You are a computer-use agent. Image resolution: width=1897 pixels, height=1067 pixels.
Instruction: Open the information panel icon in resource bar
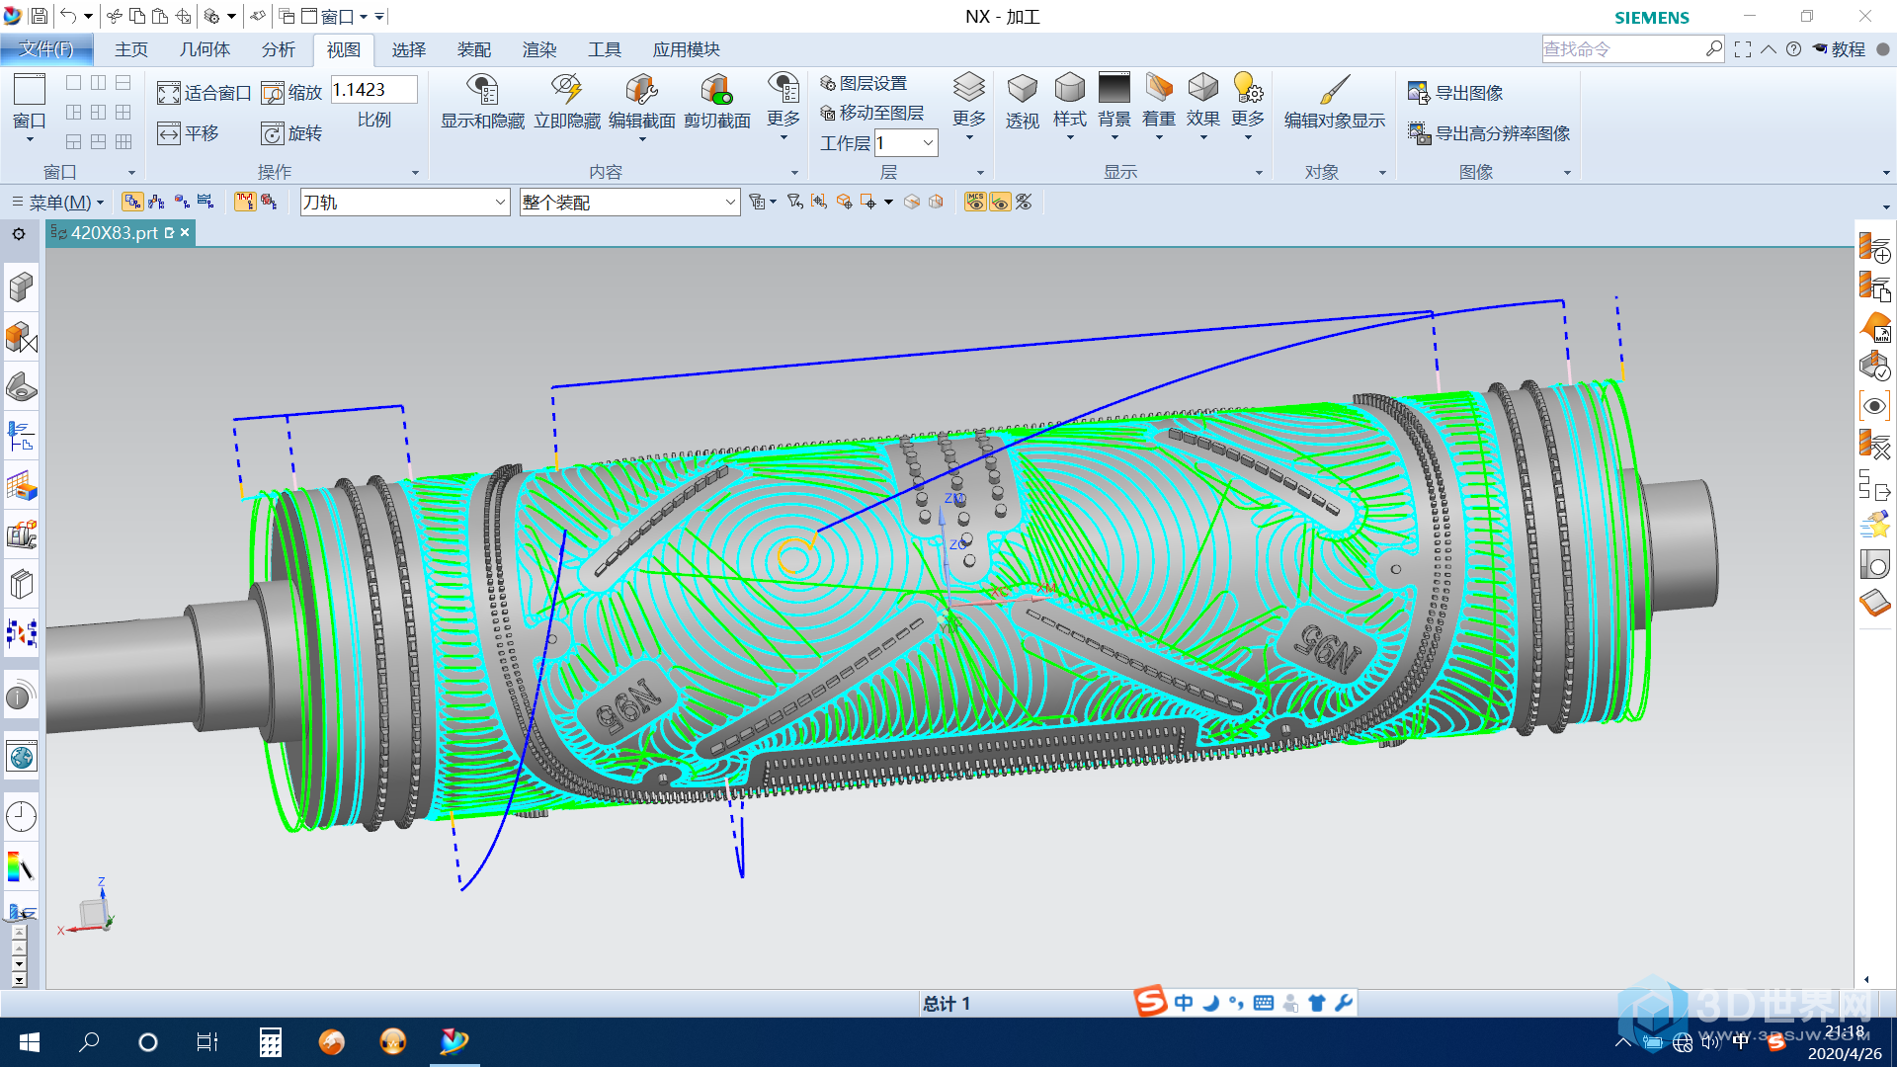(21, 696)
